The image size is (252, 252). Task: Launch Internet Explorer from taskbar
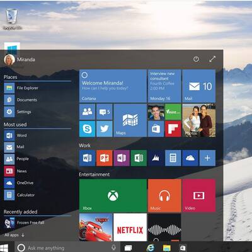tap(151, 248)
